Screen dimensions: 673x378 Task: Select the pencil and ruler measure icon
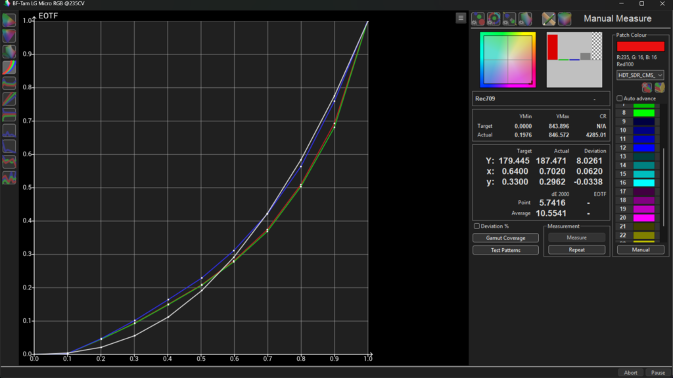[549, 19]
